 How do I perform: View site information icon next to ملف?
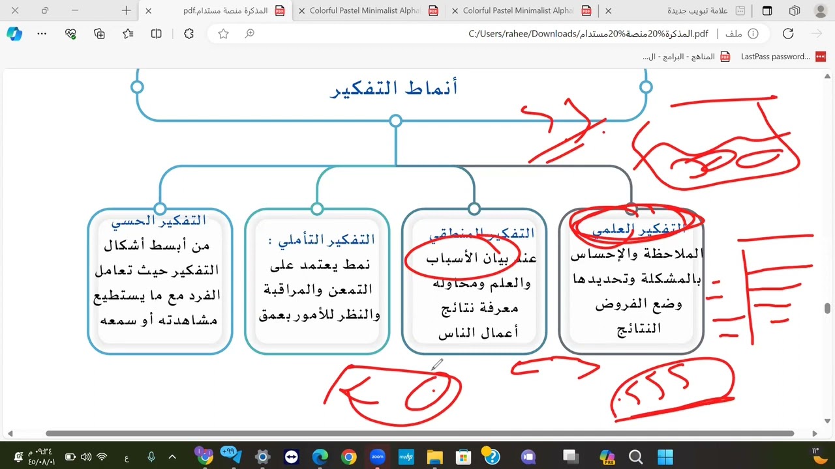(753, 34)
